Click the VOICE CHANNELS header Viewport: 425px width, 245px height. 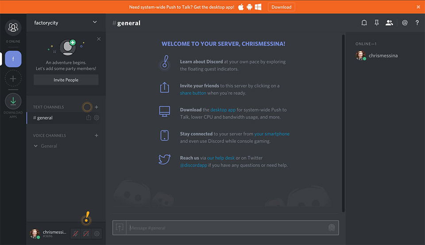click(x=49, y=136)
